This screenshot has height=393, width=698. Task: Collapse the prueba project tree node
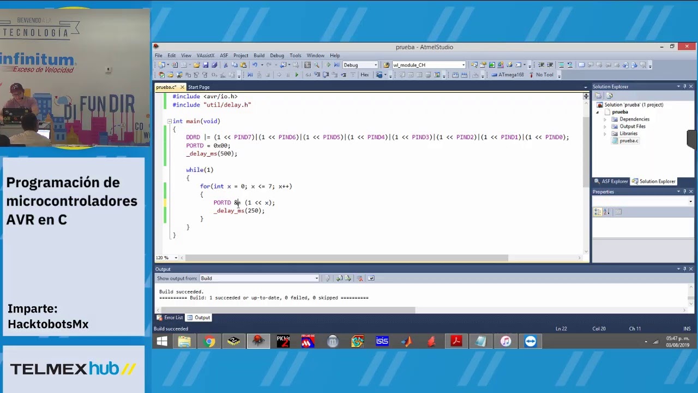[x=598, y=112]
